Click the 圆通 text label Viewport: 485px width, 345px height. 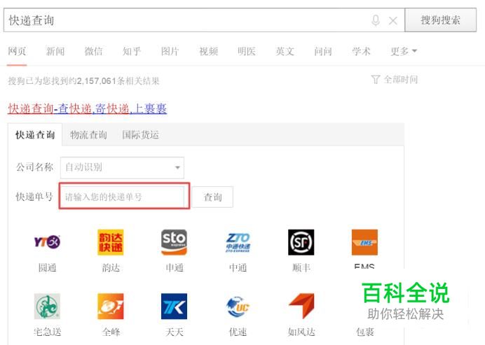48,268
